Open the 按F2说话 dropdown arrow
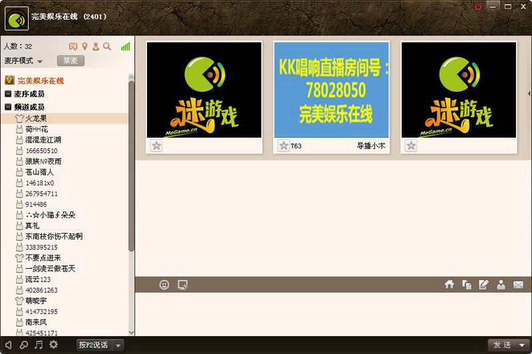 (x=118, y=345)
